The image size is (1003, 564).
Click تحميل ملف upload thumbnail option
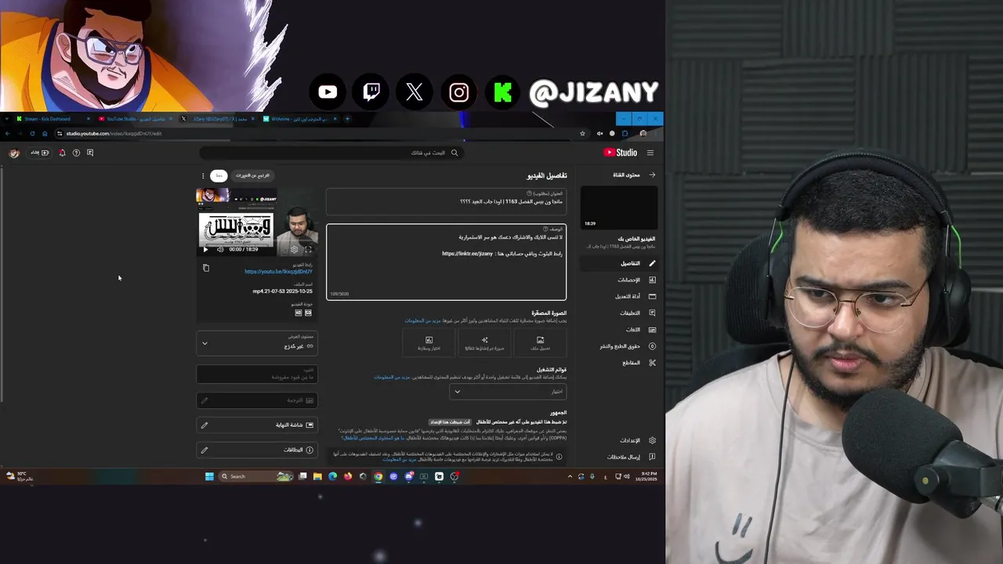coord(540,342)
